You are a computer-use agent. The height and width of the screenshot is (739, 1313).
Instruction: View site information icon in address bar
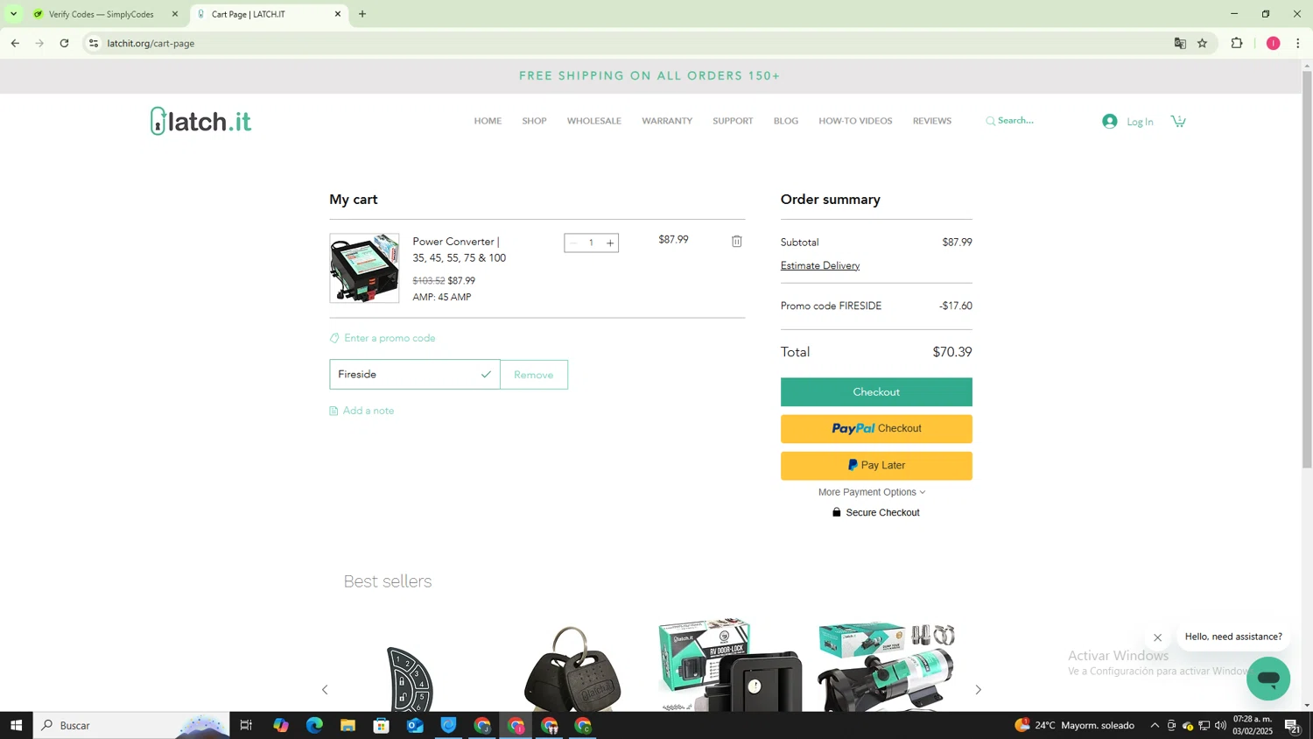[x=94, y=43]
